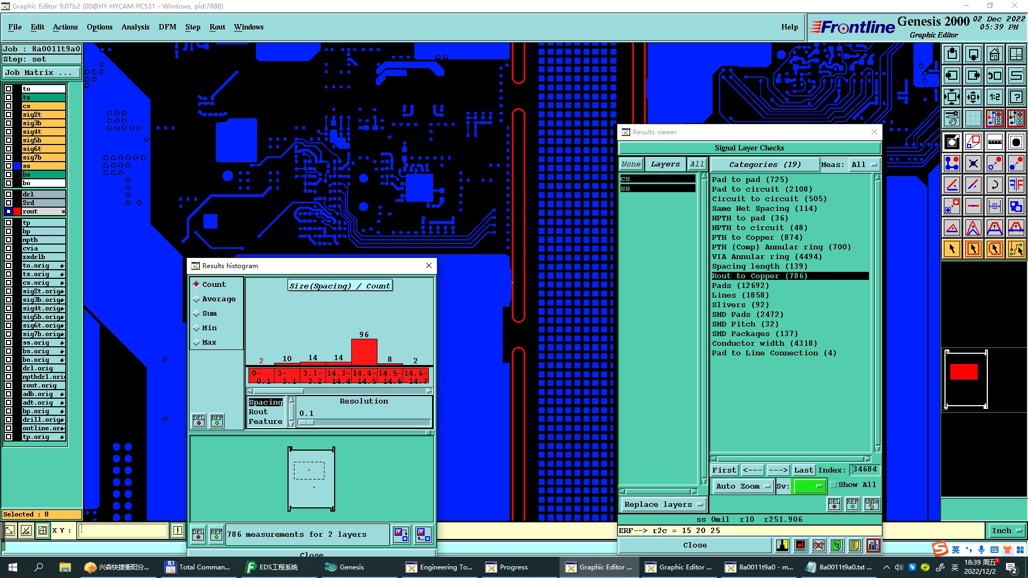Toggle the checkbox for layer sig2t

[9, 115]
